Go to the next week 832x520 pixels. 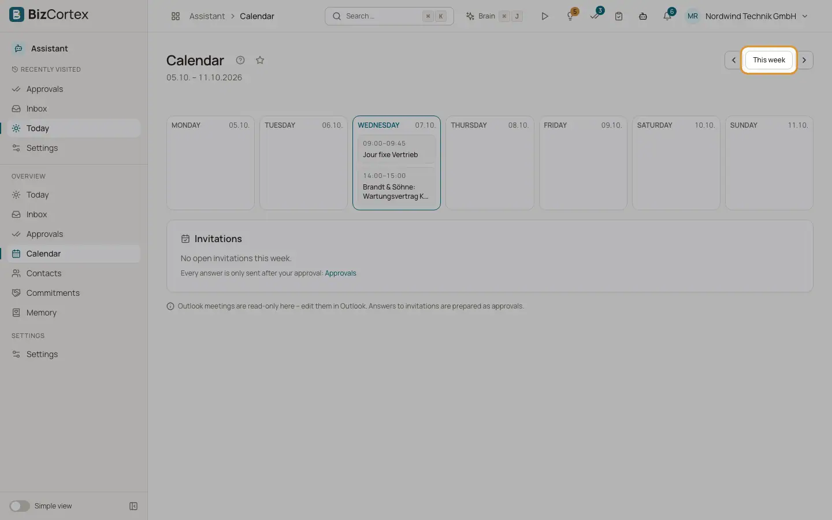pos(804,60)
